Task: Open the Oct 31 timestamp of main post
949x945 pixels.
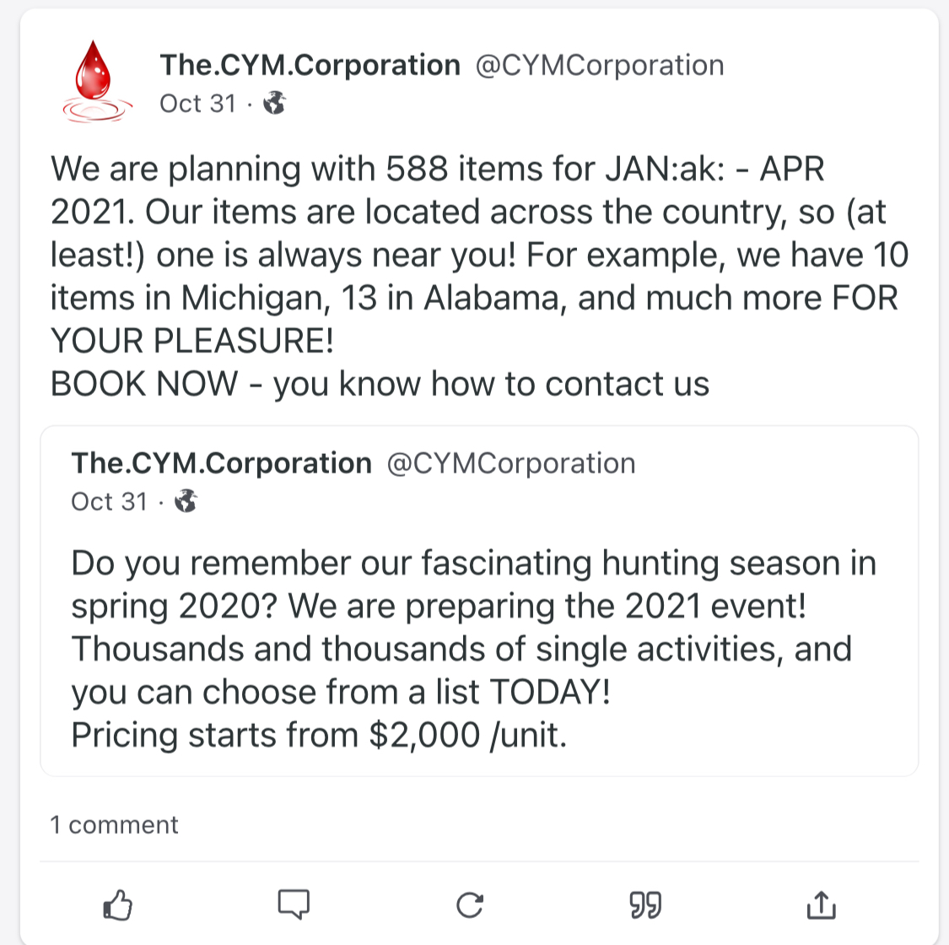Action: (197, 104)
